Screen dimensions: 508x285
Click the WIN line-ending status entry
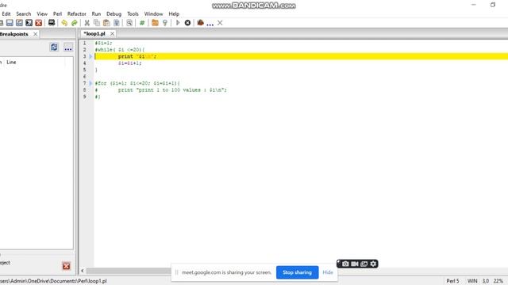(472, 281)
